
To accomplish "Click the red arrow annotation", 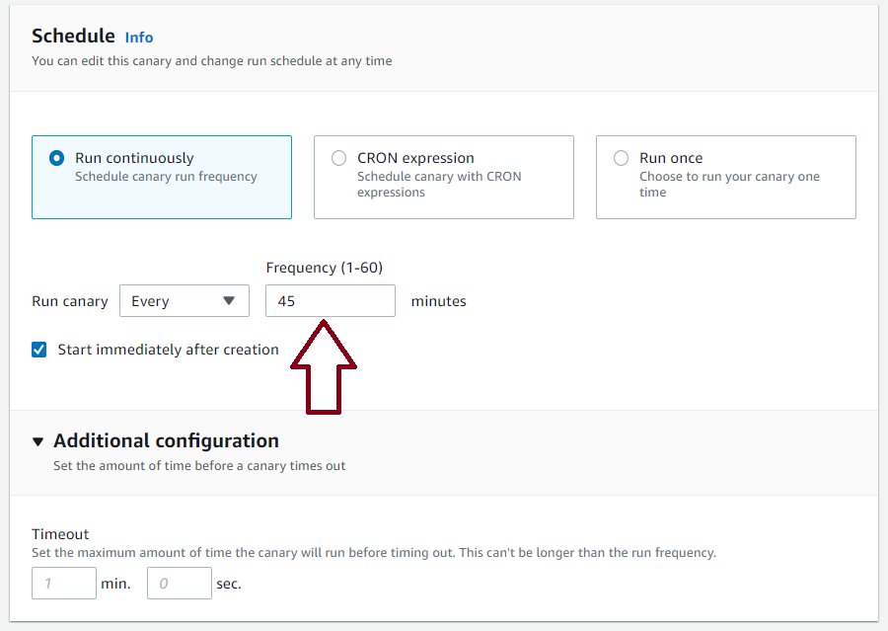I will coord(324,366).
